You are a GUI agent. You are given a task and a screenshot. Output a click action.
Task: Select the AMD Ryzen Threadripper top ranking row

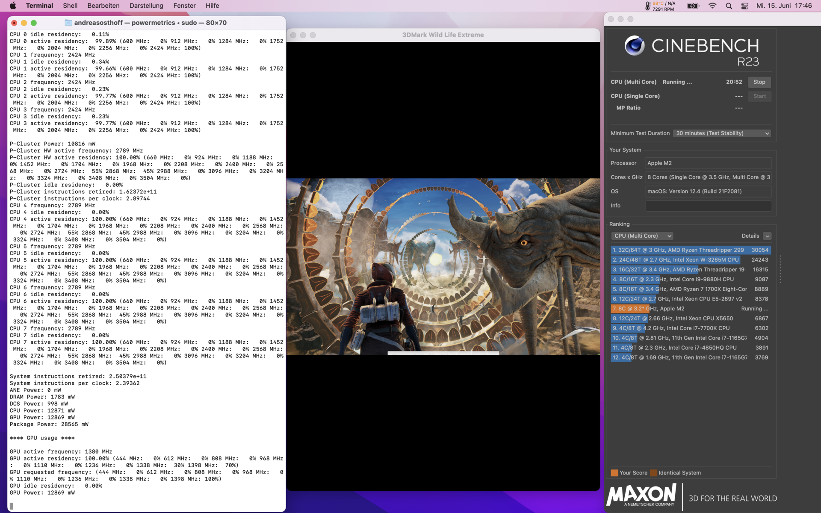click(x=690, y=250)
